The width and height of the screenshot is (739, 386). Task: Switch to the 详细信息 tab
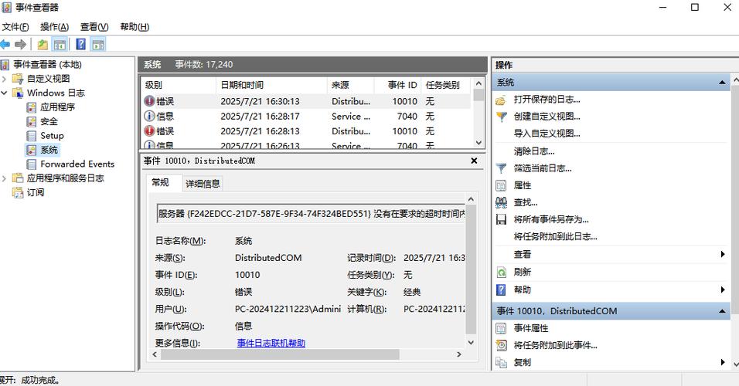point(203,184)
